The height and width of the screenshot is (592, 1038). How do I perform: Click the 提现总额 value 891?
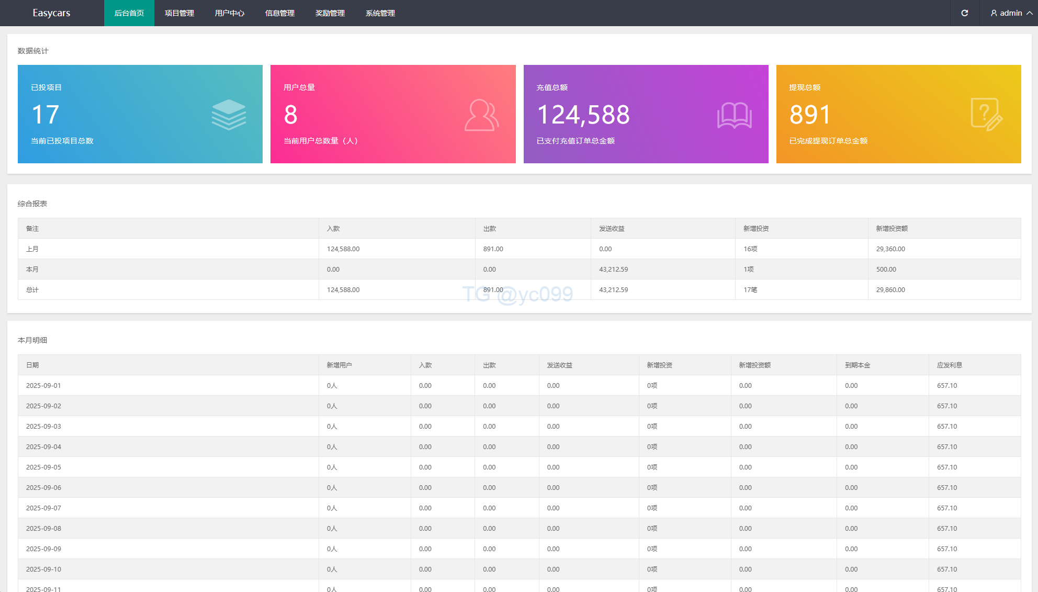pos(810,115)
